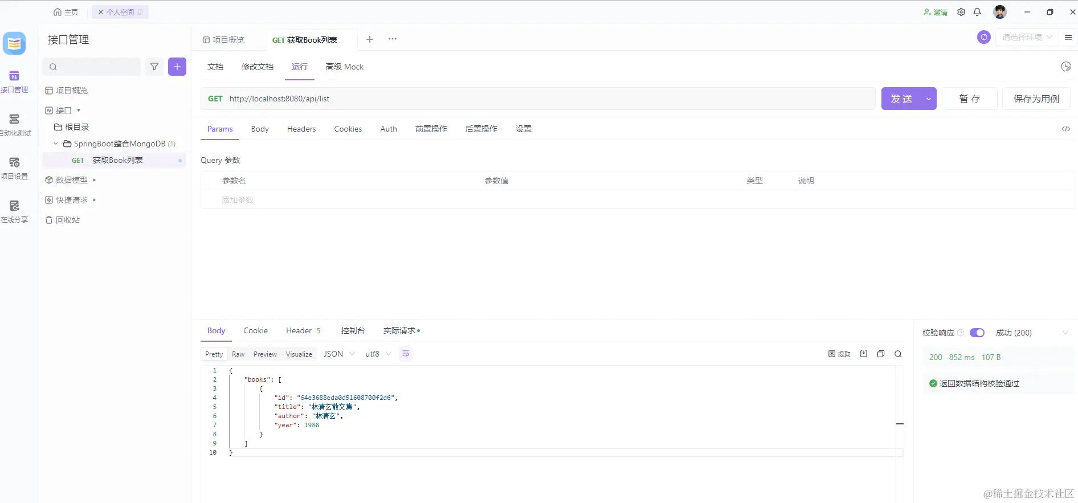The width and height of the screenshot is (1078, 503).
Task: Open the response Header tab
Action: click(x=303, y=330)
